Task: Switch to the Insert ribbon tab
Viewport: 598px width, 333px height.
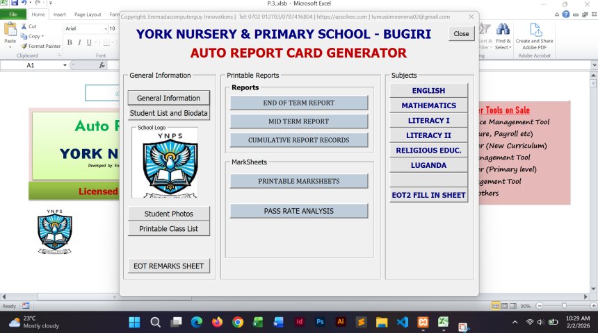Action: click(x=60, y=14)
